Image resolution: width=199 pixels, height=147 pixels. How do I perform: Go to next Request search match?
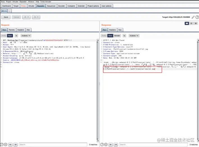coord(15,144)
